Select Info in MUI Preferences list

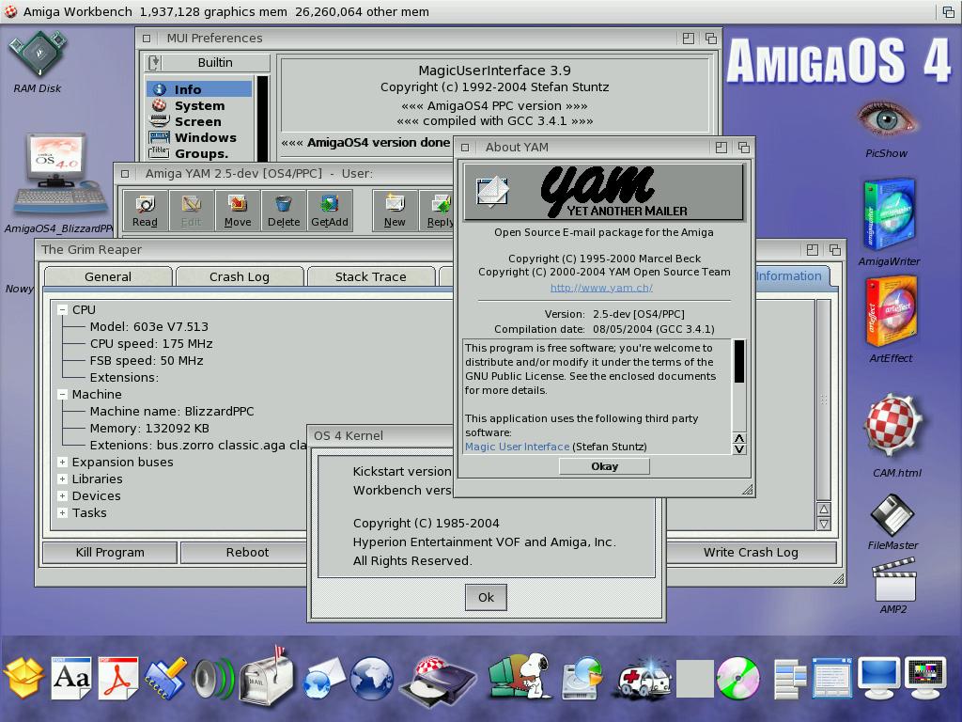[x=199, y=89]
